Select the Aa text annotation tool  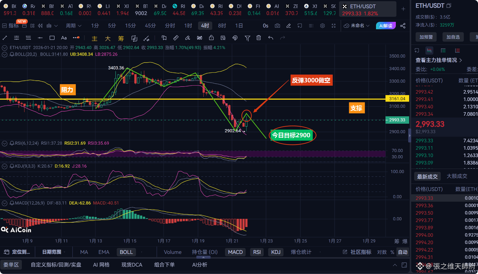tap(64, 38)
